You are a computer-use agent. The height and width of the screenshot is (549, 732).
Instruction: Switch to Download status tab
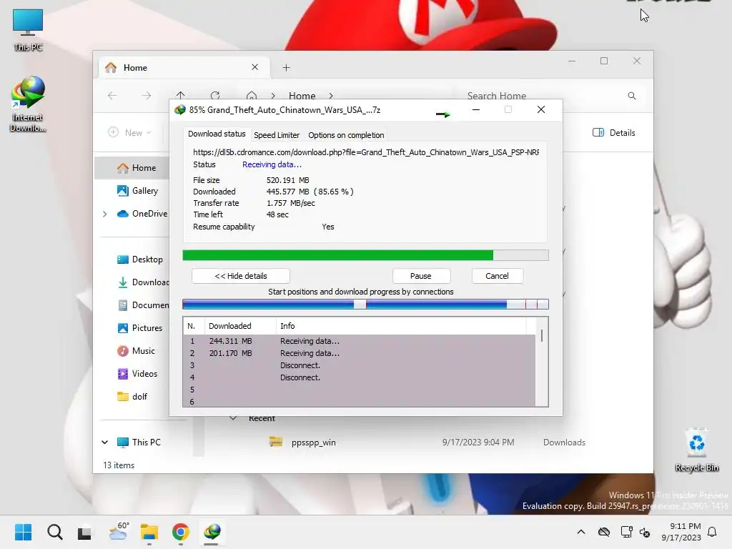tap(217, 134)
